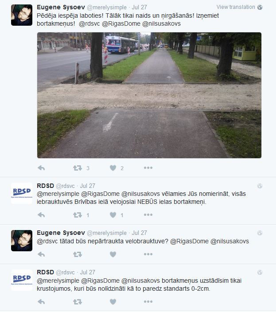
Task: Reply to the velobrauktuve question tweet
Action: [41, 254]
